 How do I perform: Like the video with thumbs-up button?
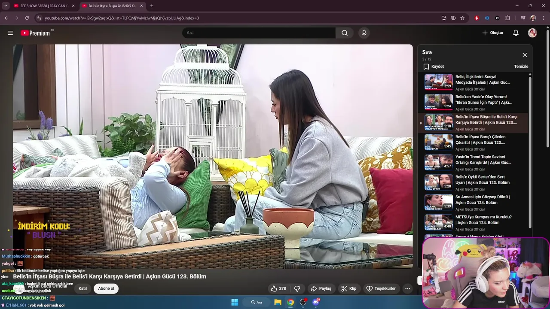point(278,288)
